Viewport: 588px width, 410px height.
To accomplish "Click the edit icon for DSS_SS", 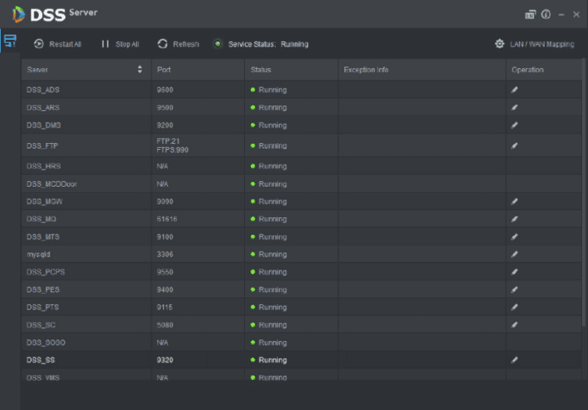I will pyautogui.click(x=514, y=360).
